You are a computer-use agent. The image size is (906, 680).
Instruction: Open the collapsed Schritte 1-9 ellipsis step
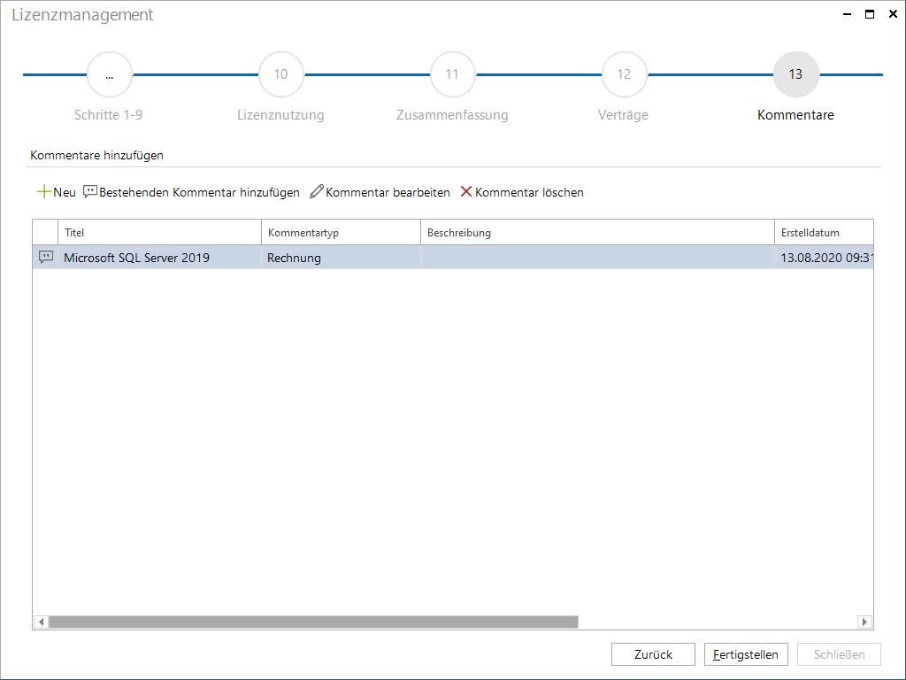[109, 74]
